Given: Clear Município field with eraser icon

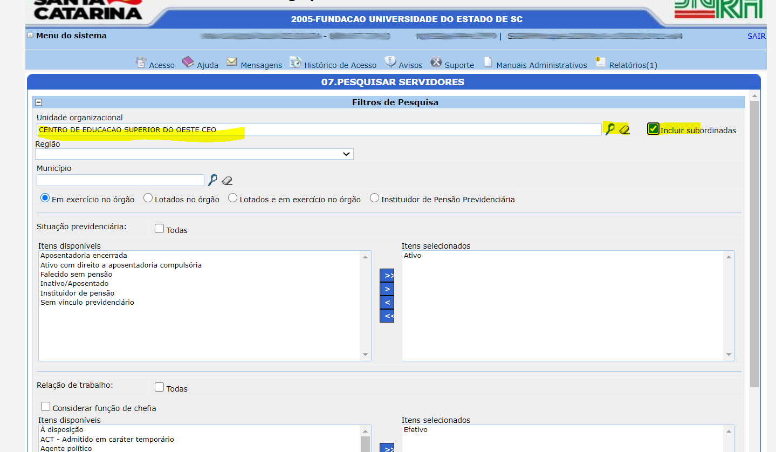Looking at the screenshot, I should pos(227,180).
